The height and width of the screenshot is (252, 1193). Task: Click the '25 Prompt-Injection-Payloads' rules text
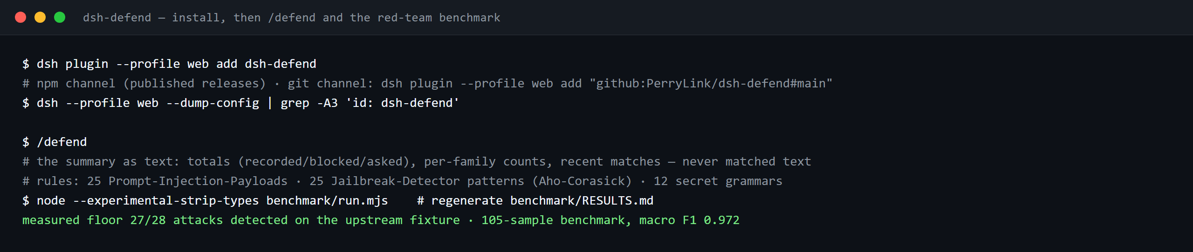click(x=187, y=181)
